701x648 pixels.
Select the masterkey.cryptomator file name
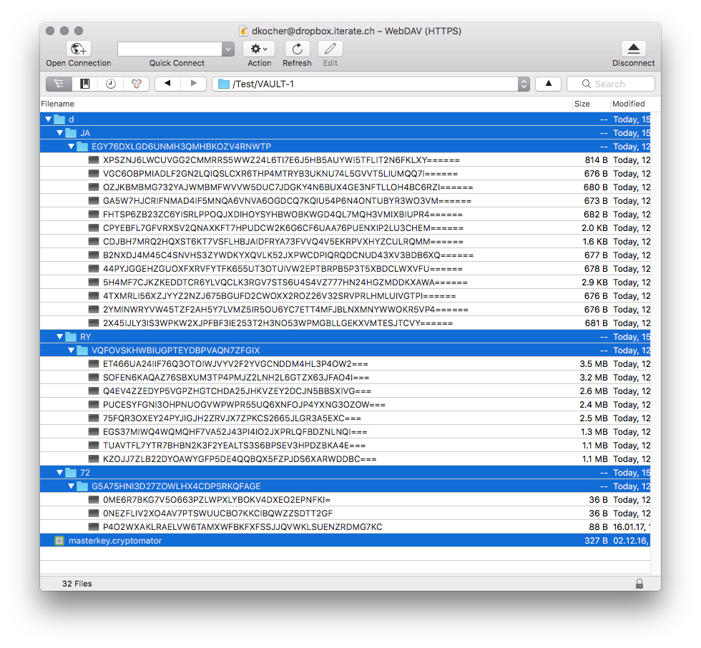pyautogui.click(x=115, y=541)
